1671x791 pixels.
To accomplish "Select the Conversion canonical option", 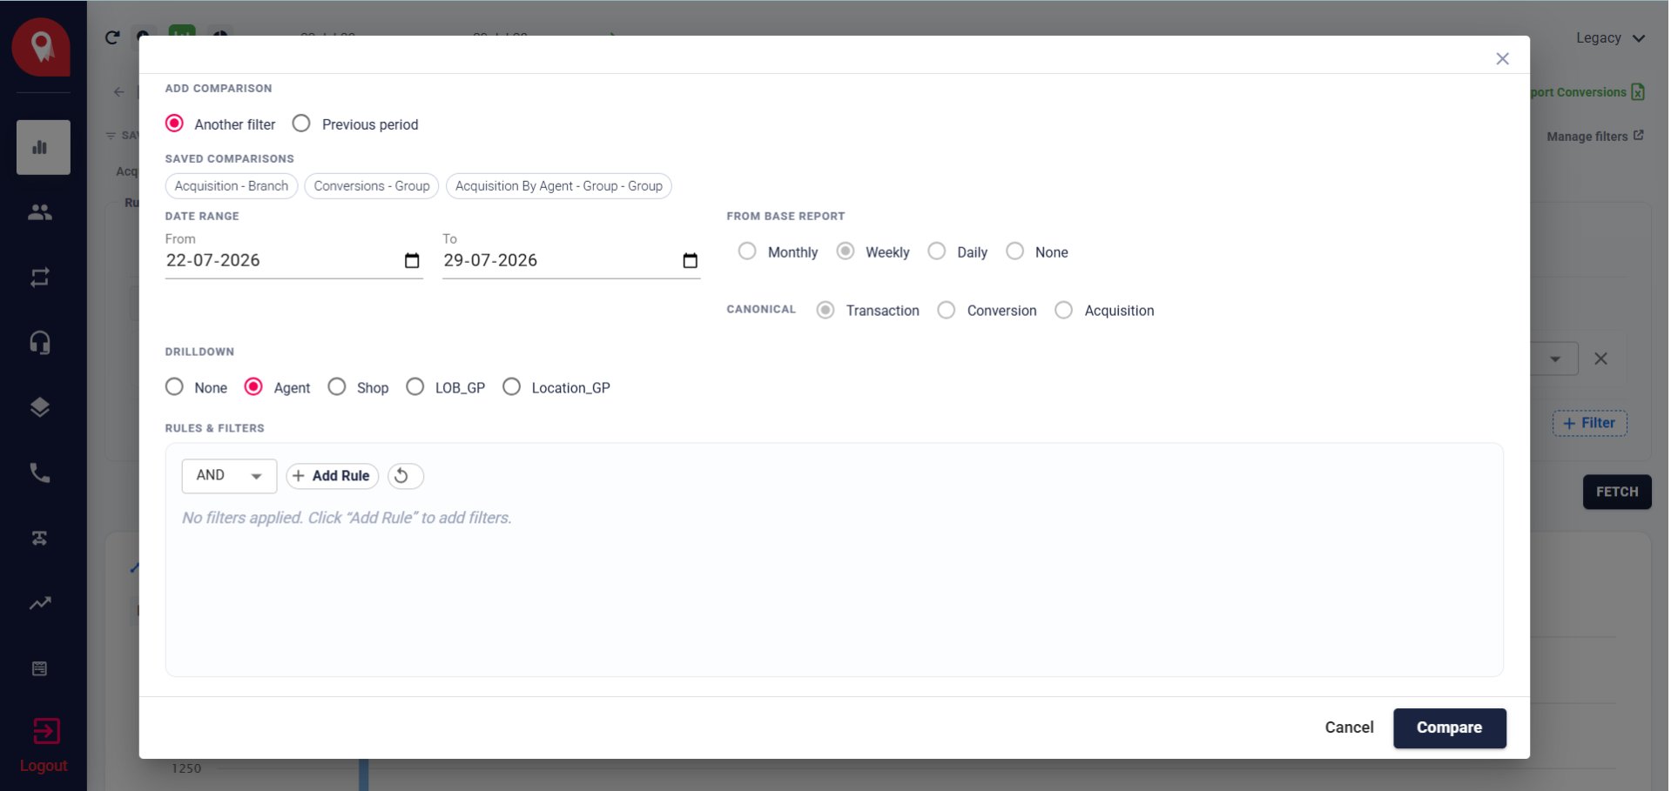I will click(947, 310).
